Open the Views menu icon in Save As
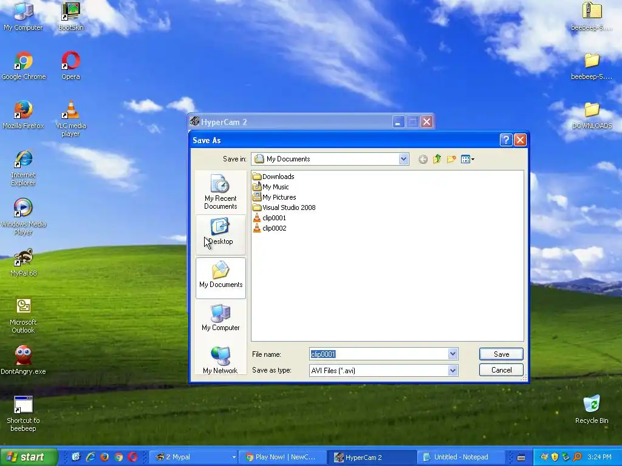 468,160
